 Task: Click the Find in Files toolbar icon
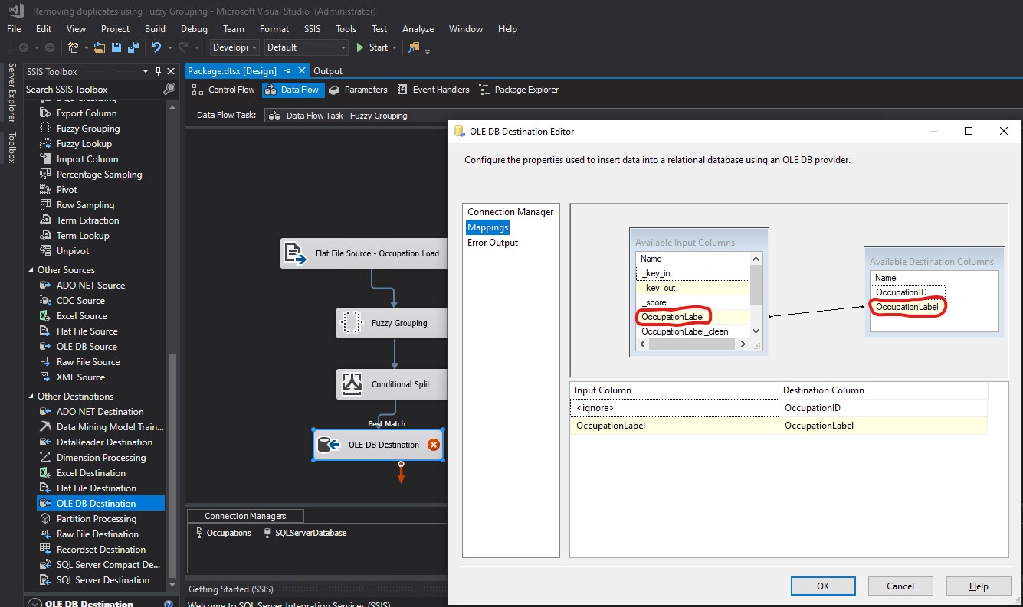[x=415, y=47]
